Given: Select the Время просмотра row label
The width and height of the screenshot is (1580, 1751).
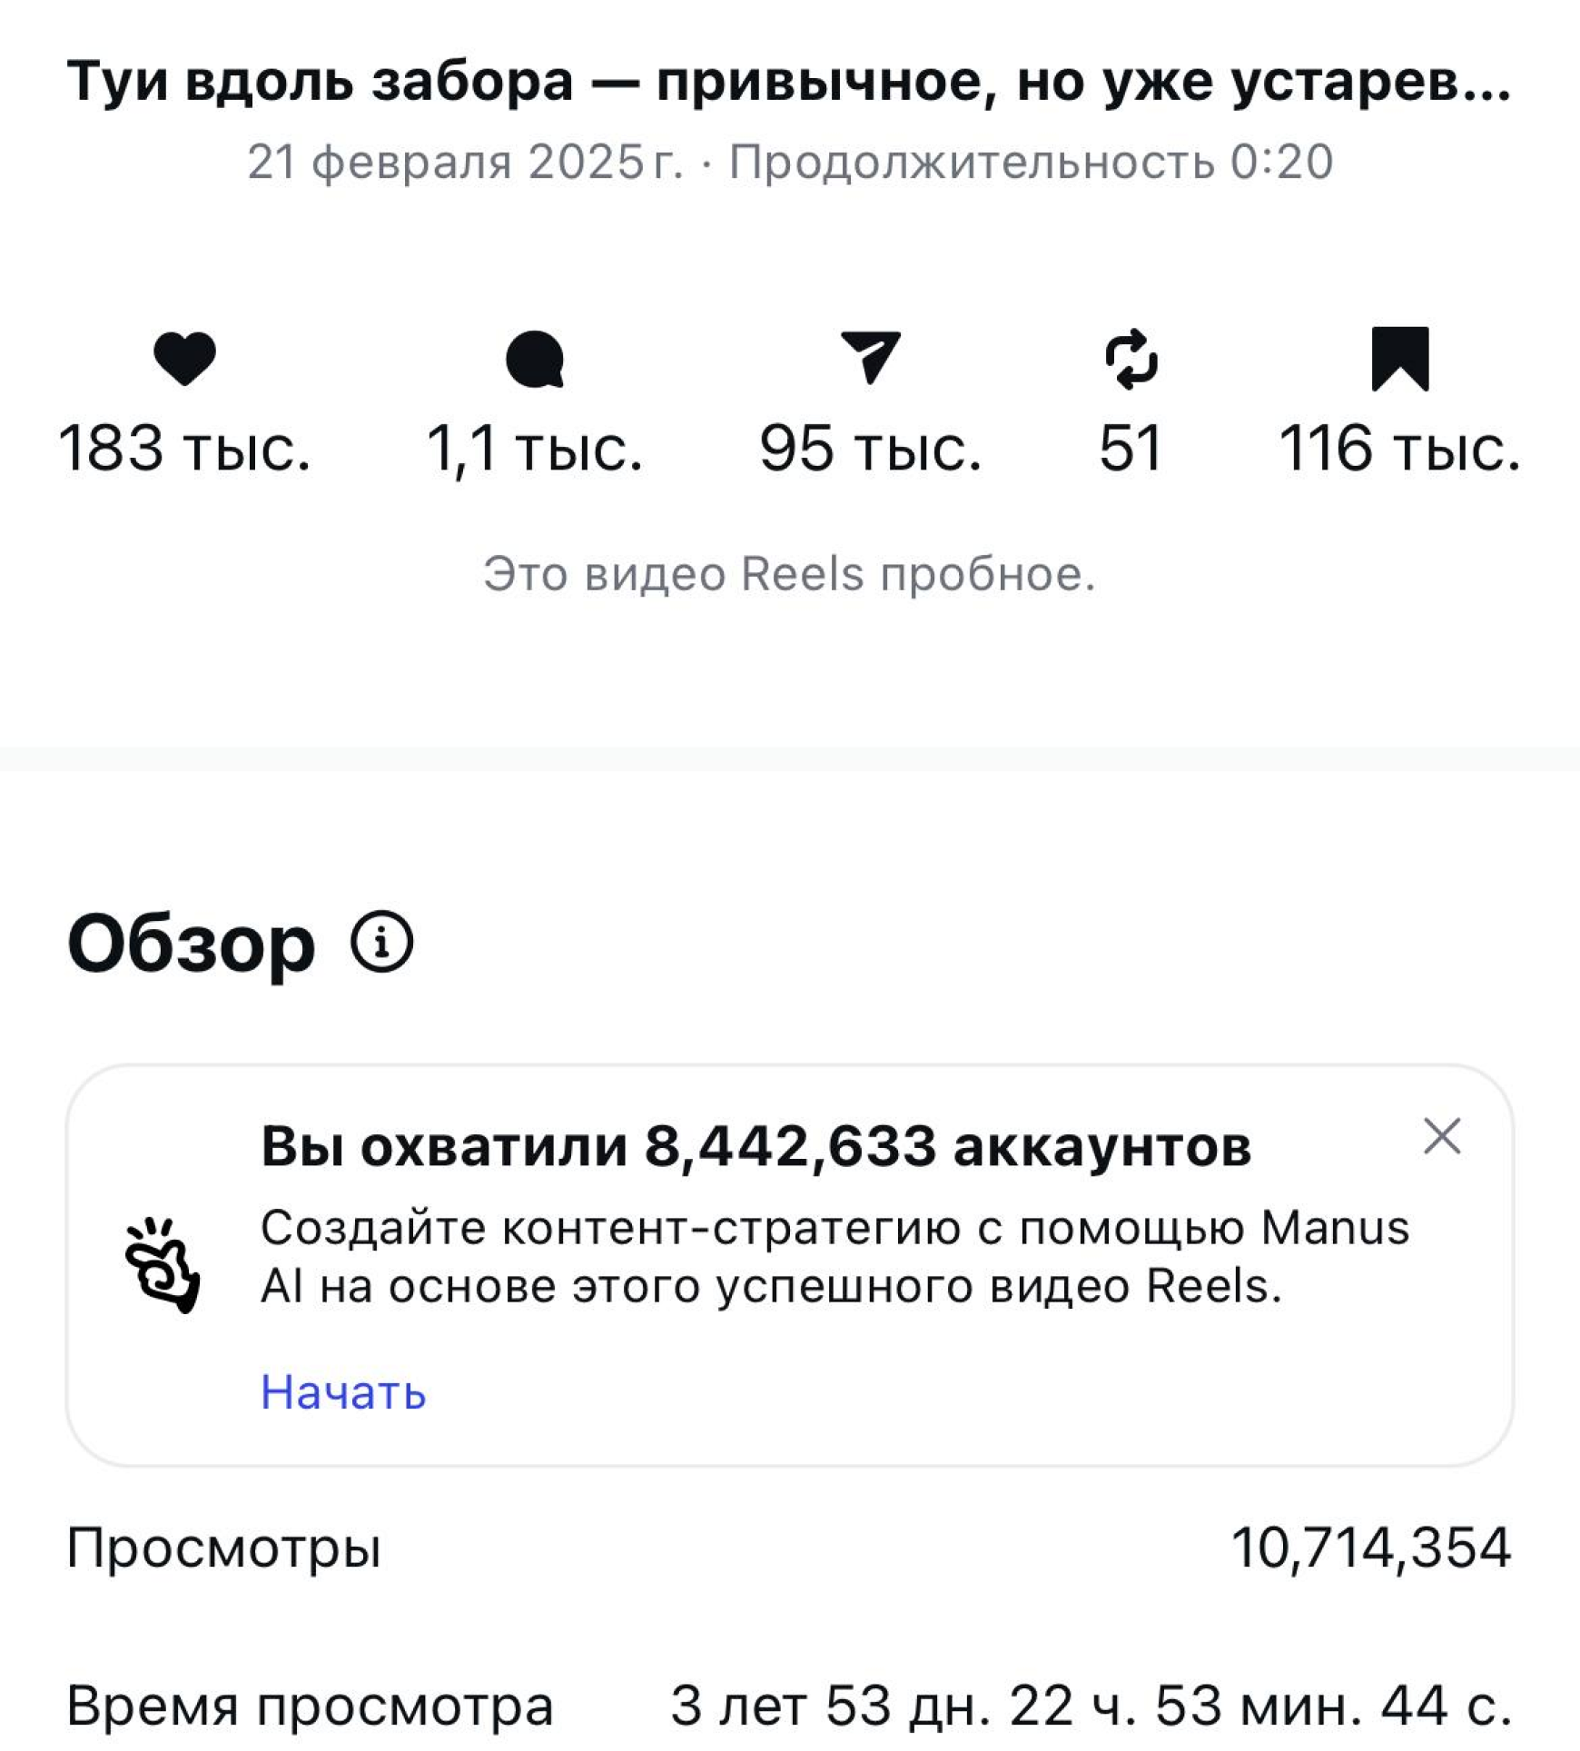Looking at the screenshot, I should coord(310,1706).
